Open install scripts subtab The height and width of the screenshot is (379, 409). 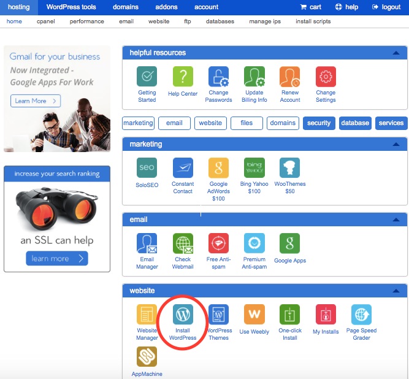(313, 21)
